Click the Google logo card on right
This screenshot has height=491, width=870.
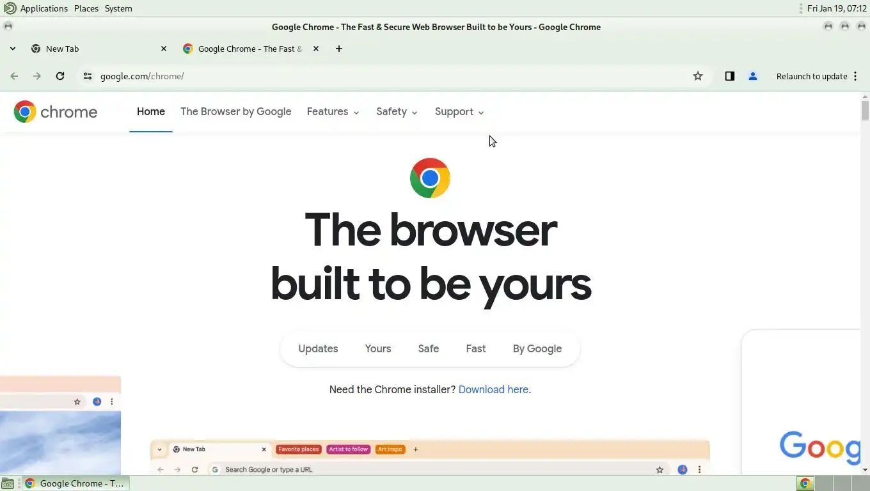click(801, 402)
